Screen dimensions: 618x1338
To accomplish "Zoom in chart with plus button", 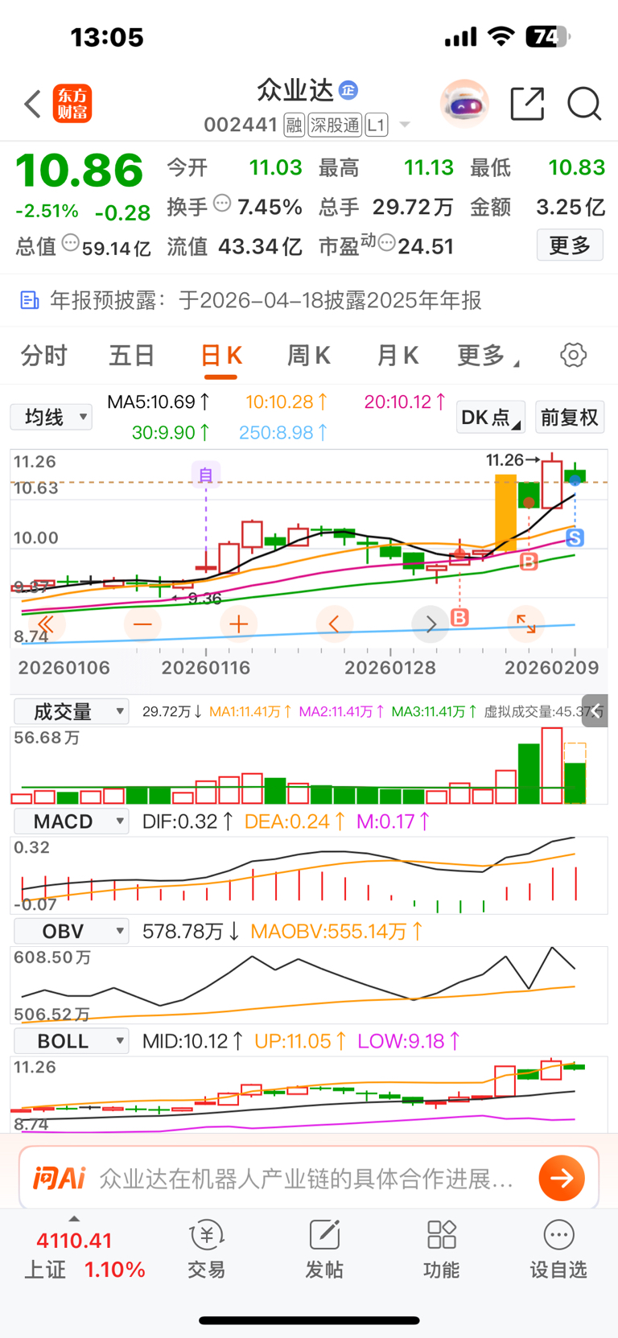I will [x=238, y=624].
